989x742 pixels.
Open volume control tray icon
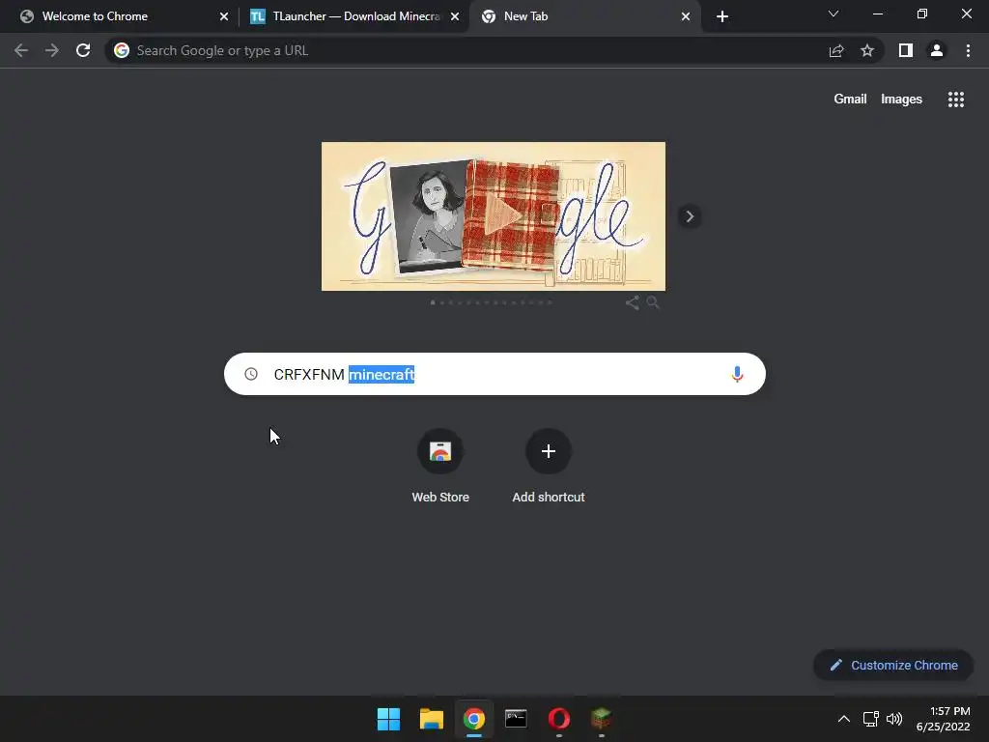pyautogui.click(x=894, y=719)
